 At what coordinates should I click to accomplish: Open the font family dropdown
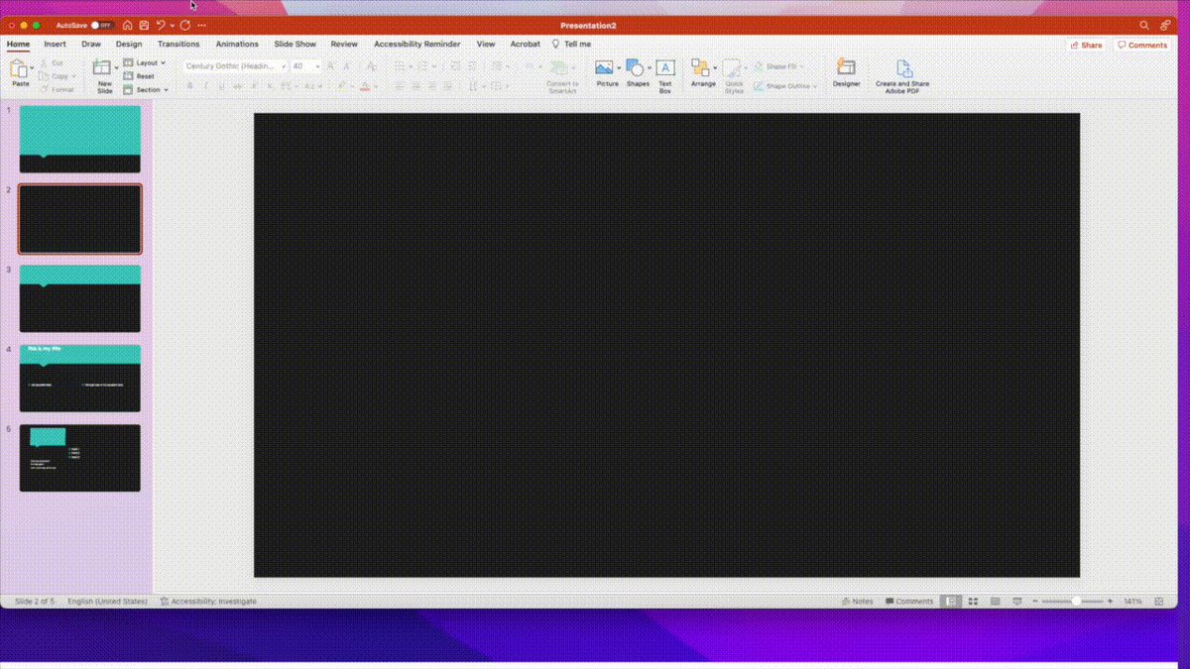[x=285, y=67]
